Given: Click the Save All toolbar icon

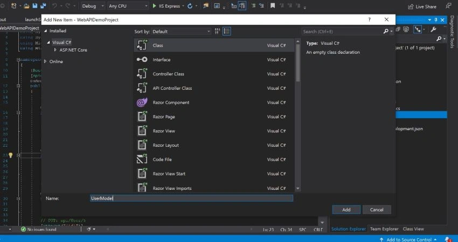Looking at the screenshot, I should click(43, 6).
